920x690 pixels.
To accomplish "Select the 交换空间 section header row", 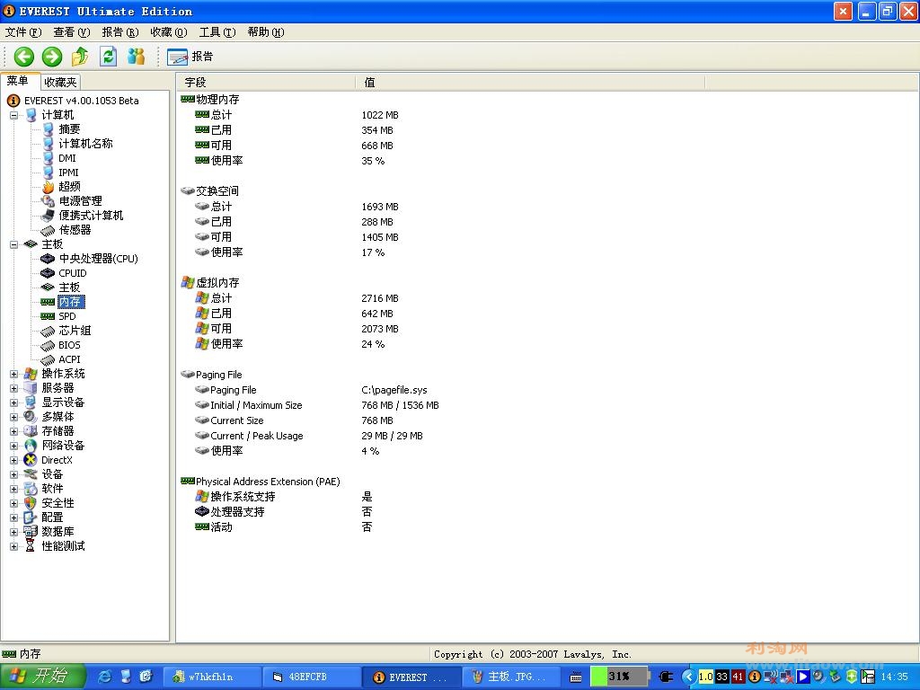I will [x=210, y=191].
